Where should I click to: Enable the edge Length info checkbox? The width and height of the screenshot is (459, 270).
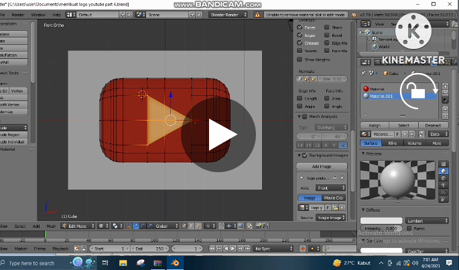300,98
